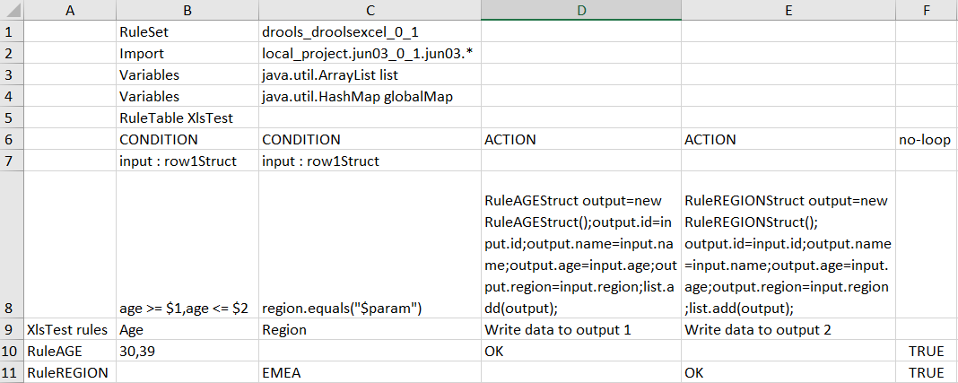Select the Write data to output 2 cell

point(788,329)
